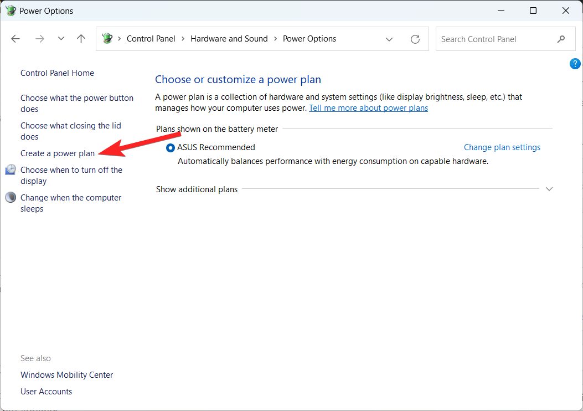Image resolution: width=583 pixels, height=411 pixels.
Task: Select Create a power plan
Action: (57, 153)
